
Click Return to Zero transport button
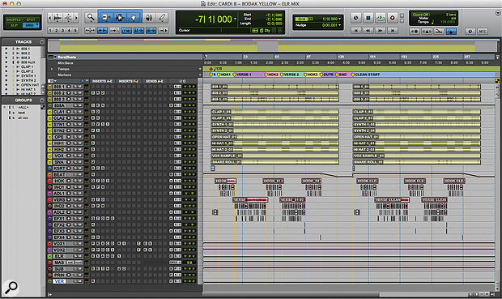[355, 31]
